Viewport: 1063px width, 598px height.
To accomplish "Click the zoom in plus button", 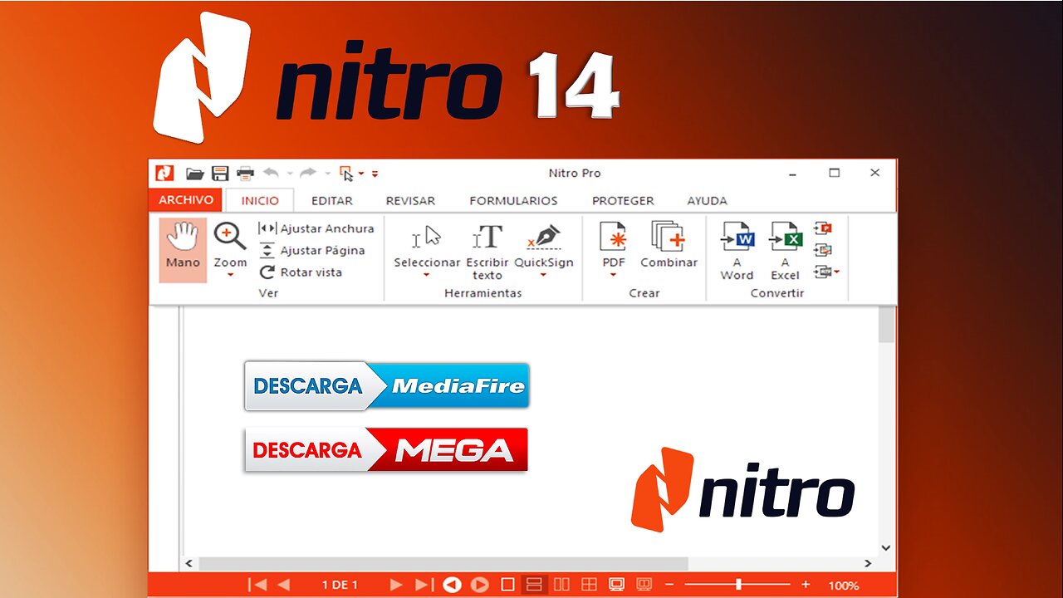I will click(806, 585).
